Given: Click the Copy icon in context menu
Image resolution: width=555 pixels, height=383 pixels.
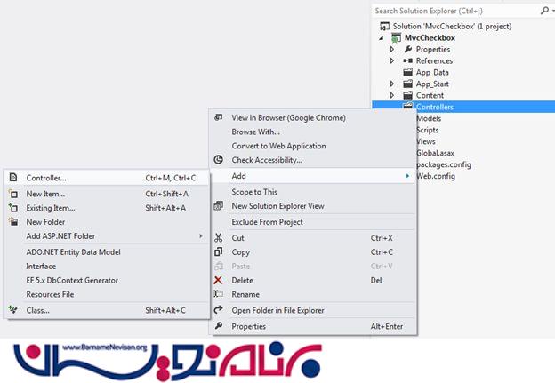Looking at the screenshot, I should tap(218, 252).
